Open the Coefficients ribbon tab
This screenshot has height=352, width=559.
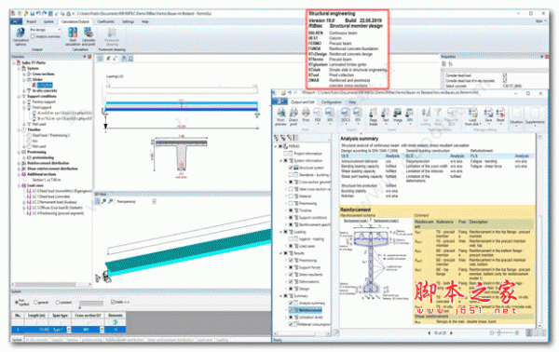pyautogui.click(x=105, y=21)
